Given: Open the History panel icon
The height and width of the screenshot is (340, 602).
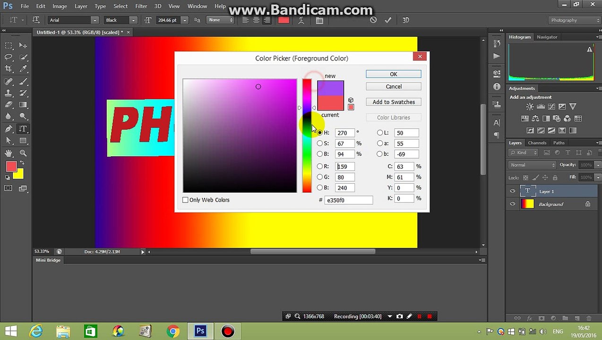Looking at the screenshot, I should pos(497,43).
